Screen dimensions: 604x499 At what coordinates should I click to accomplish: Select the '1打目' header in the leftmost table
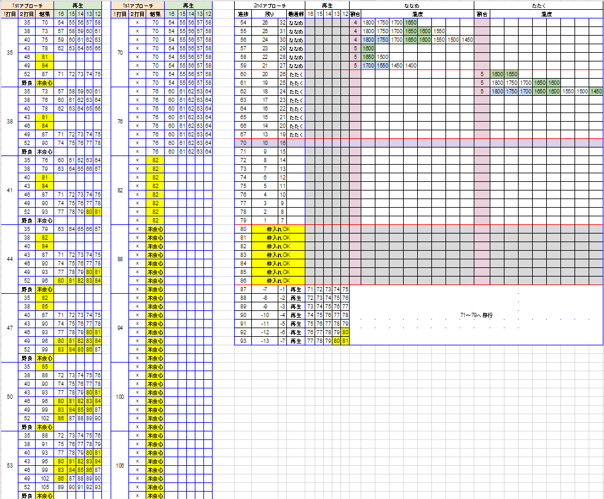pyautogui.click(x=10, y=14)
